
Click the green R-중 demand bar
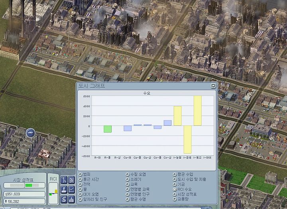[x=108, y=129]
